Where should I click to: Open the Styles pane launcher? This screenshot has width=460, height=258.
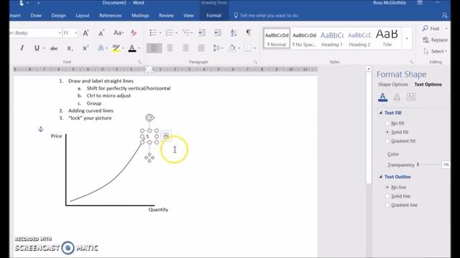tap(411, 62)
